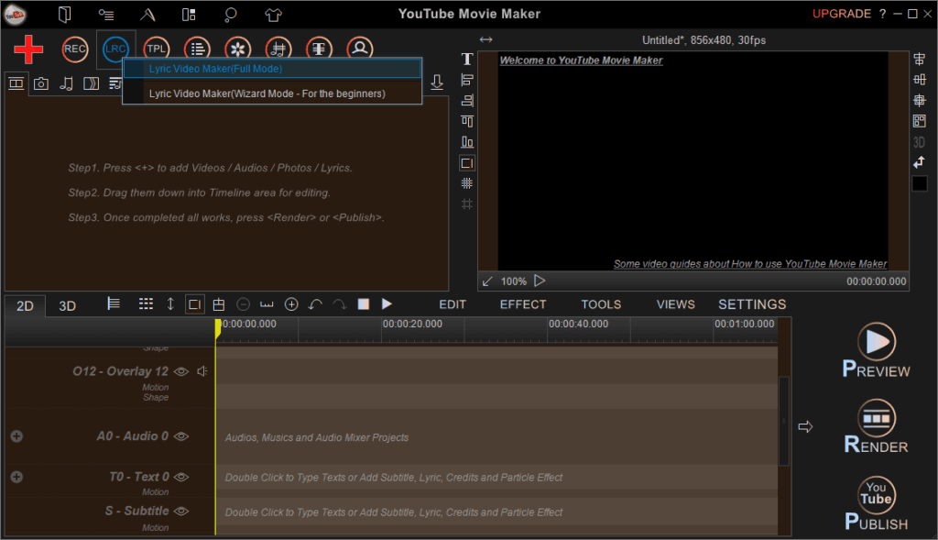Toggle visibility of S - Subtitle track
This screenshot has width=938, height=540.
tap(181, 512)
